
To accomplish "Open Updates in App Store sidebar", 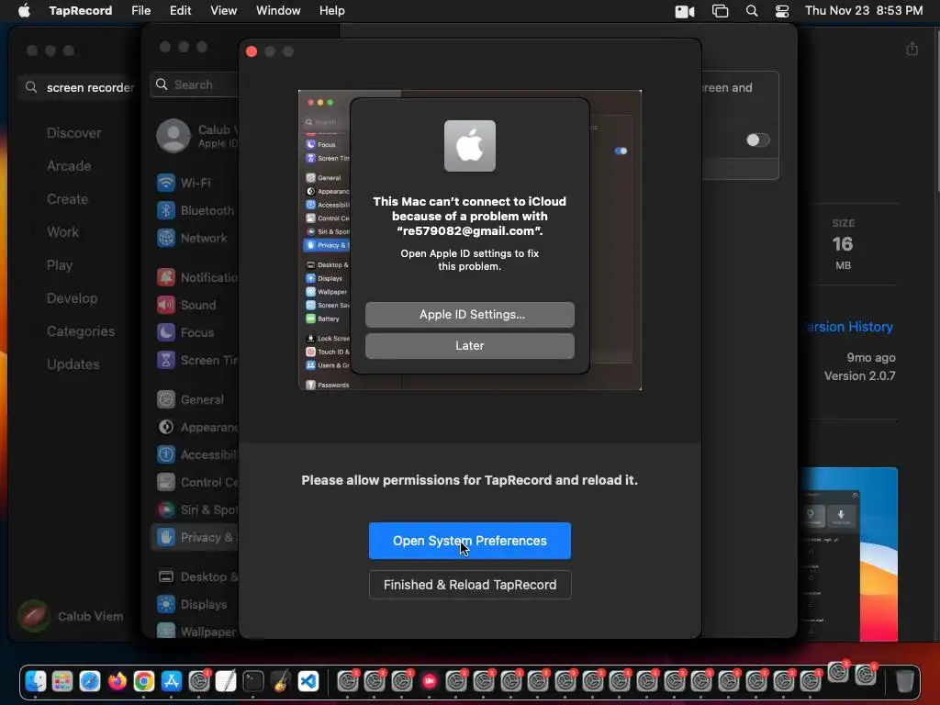I will coord(73,364).
